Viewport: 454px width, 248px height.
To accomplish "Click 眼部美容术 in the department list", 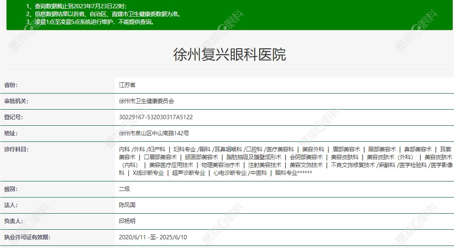I will tap(382, 149).
